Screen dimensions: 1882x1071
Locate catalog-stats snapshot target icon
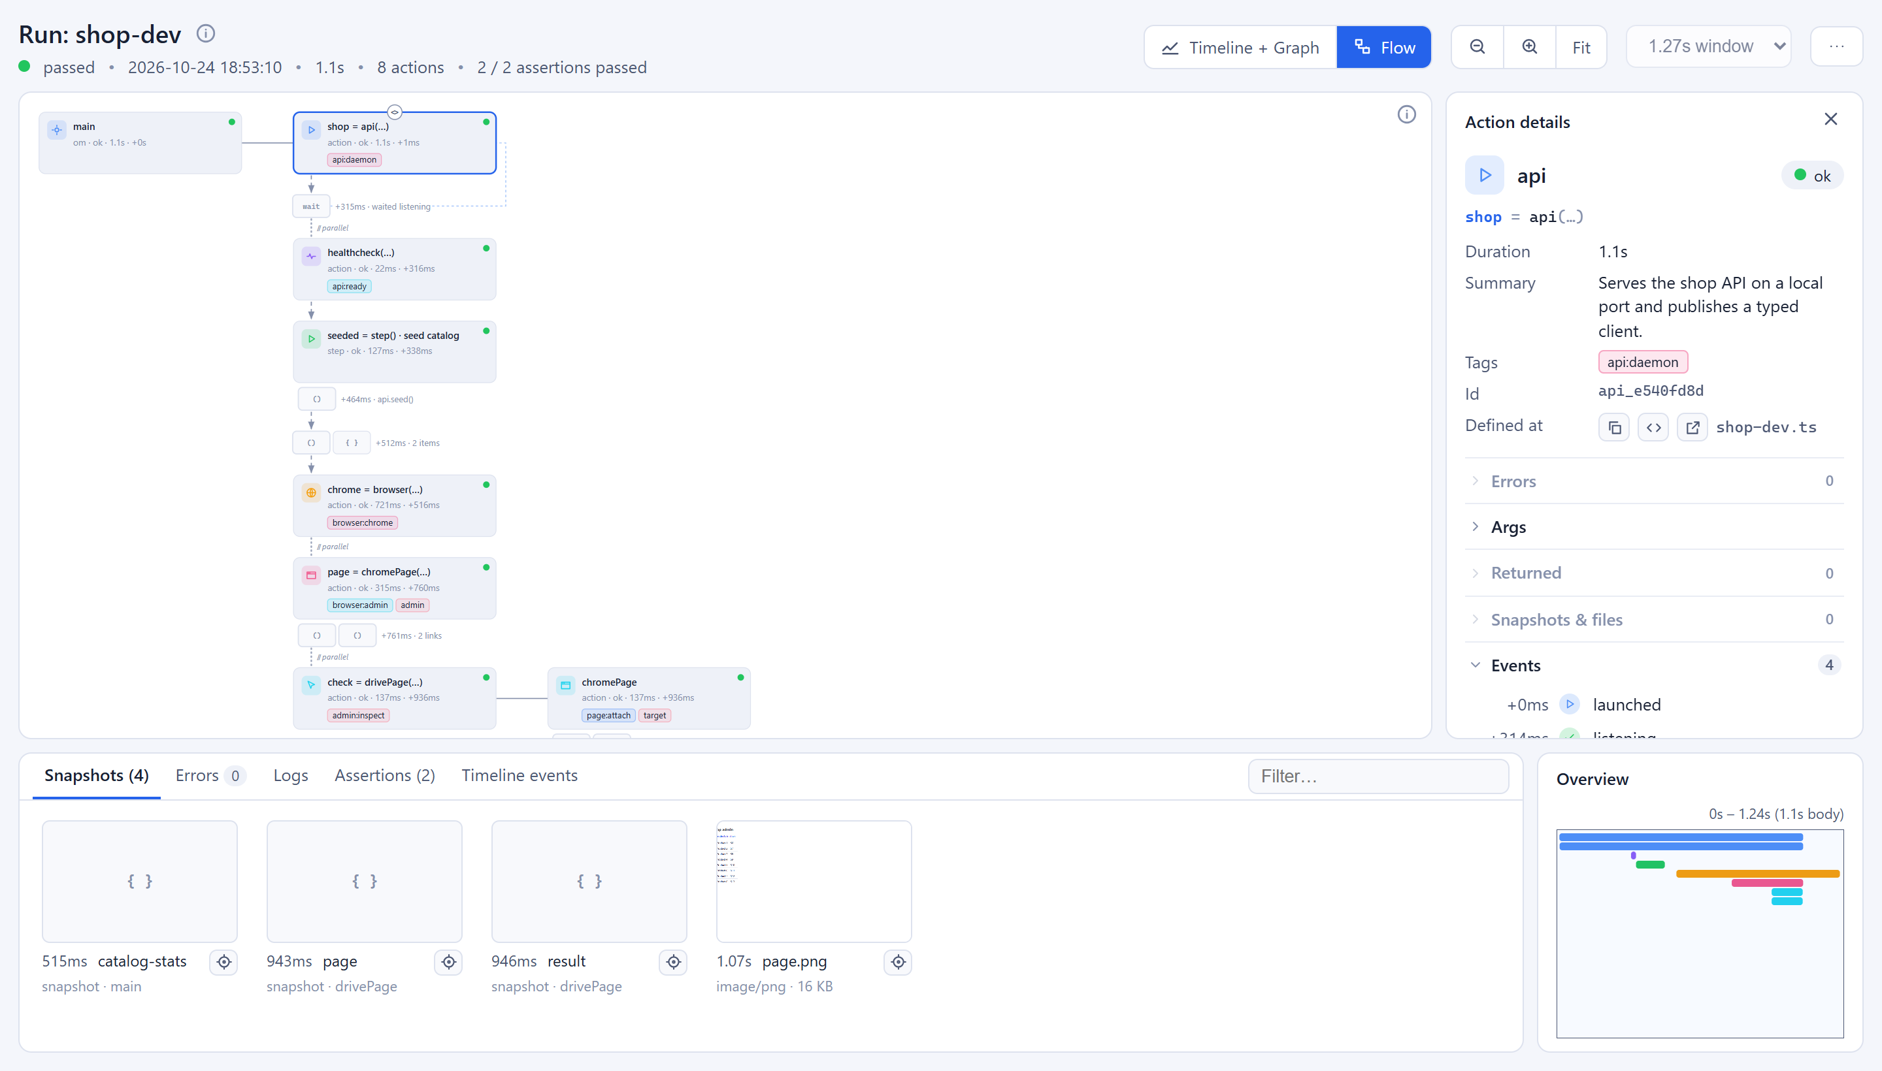click(223, 961)
